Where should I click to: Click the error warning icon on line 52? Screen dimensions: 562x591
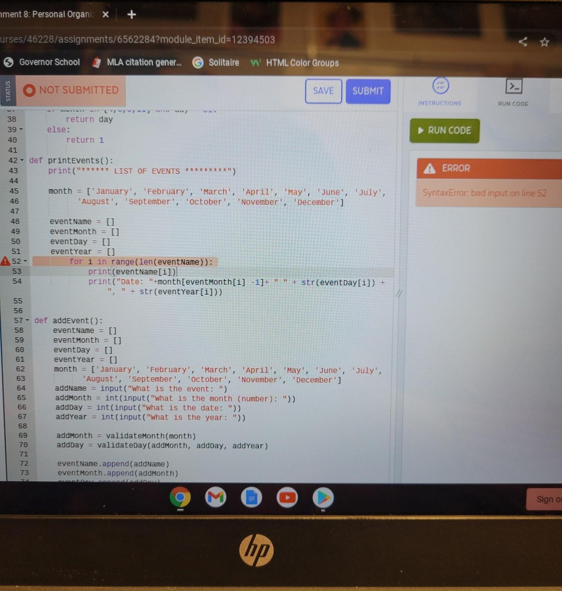(x=5, y=261)
